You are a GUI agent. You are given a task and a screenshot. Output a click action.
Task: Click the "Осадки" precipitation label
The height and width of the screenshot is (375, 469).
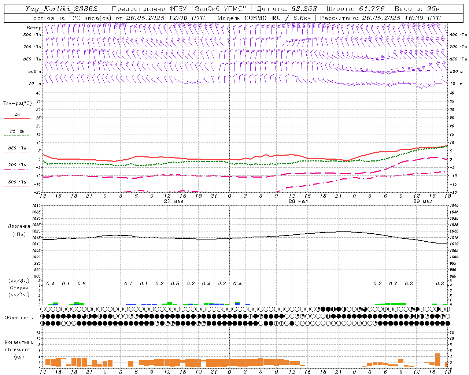(19, 288)
